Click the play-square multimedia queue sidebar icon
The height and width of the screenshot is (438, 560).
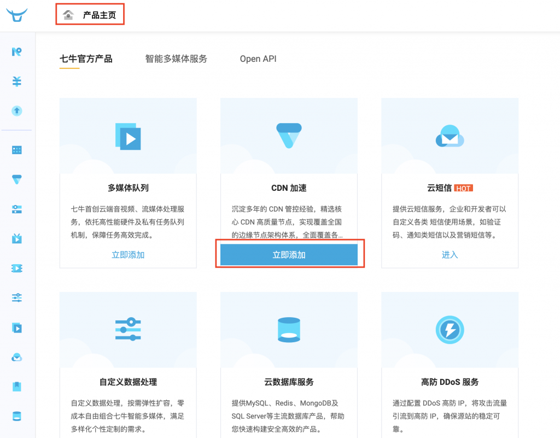[x=17, y=328]
